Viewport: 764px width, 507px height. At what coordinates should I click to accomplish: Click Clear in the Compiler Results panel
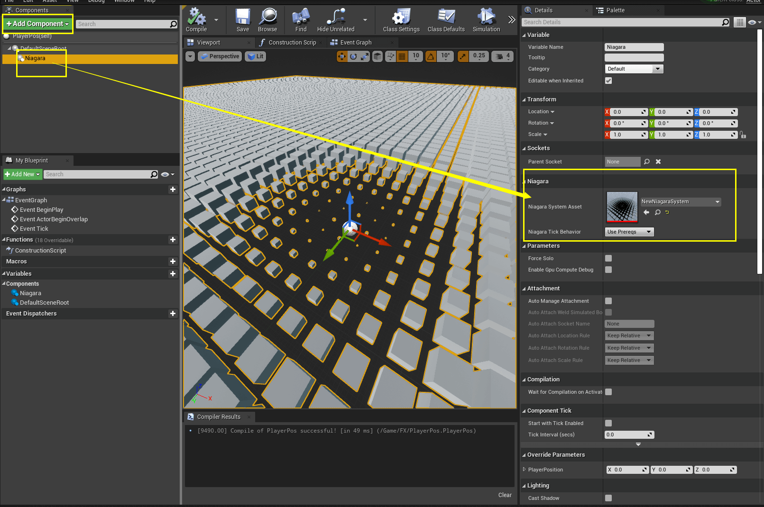coord(505,495)
